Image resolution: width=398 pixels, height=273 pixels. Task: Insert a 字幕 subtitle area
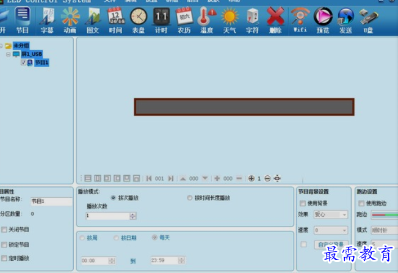tap(47, 20)
